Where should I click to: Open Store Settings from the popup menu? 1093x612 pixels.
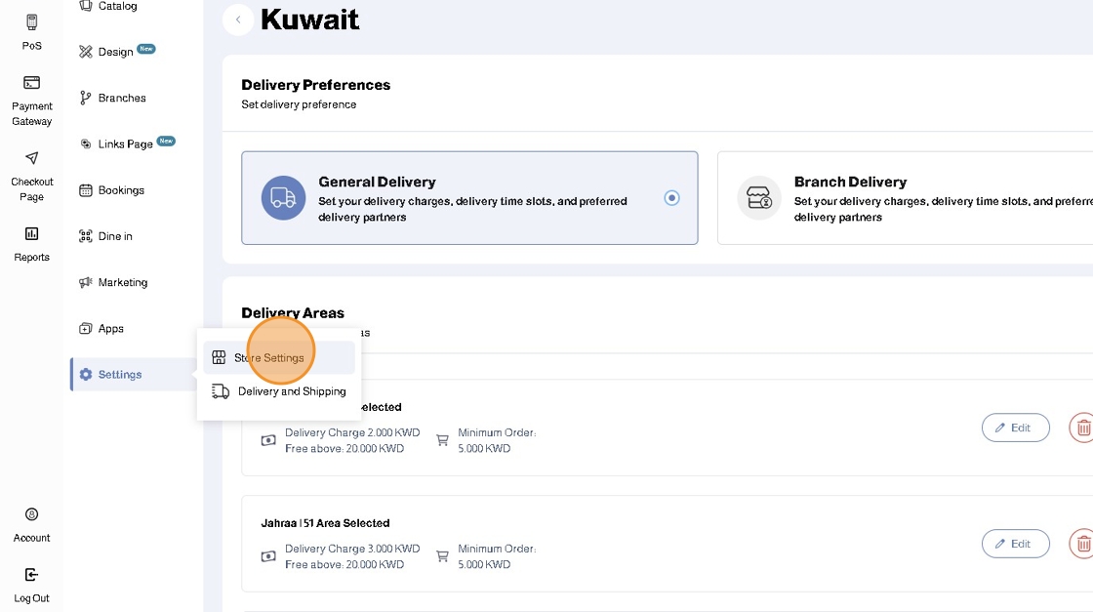(268, 358)
